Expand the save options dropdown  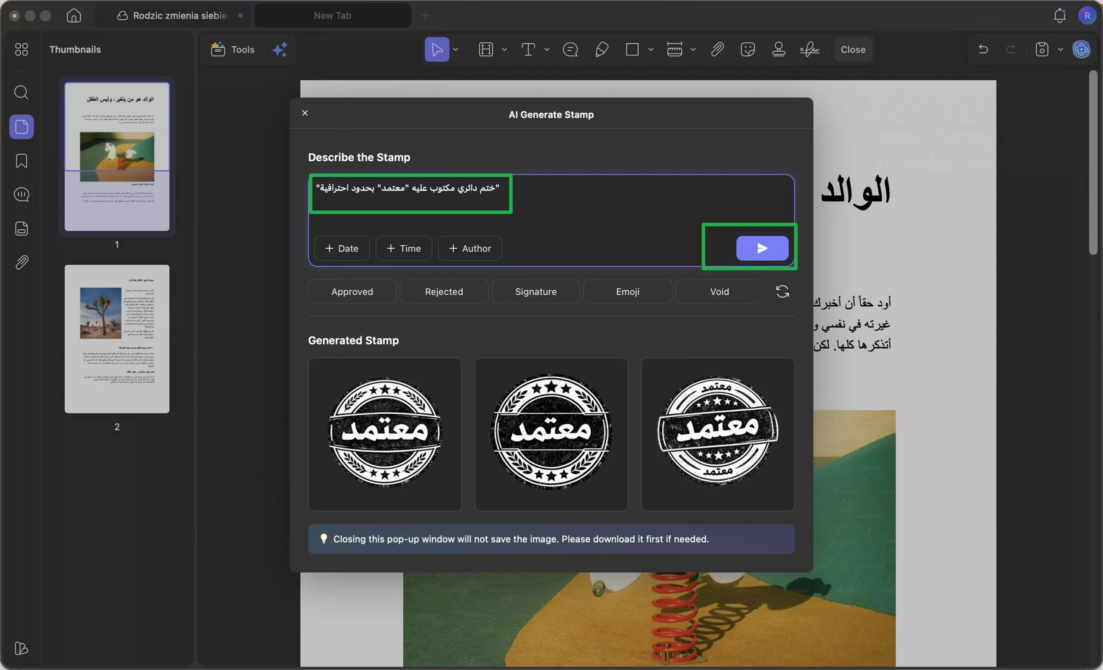(x=1059, y=49)
